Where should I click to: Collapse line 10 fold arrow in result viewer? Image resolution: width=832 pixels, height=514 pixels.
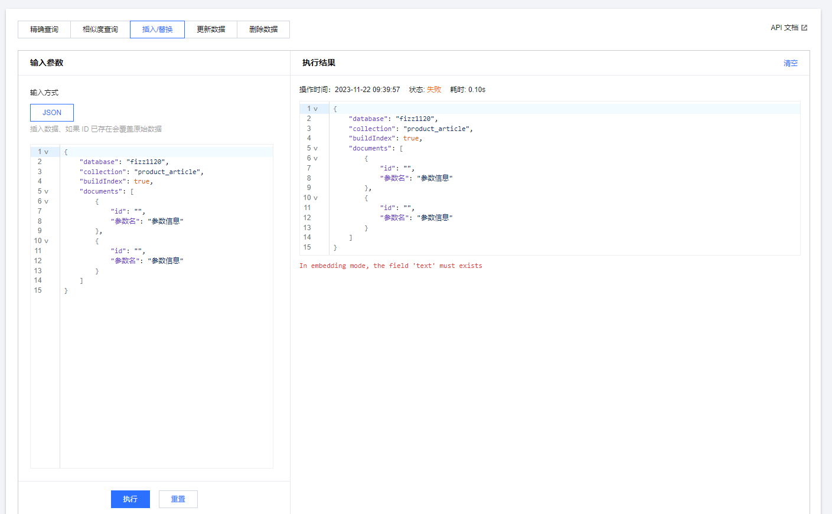click(x=316, y=198)
